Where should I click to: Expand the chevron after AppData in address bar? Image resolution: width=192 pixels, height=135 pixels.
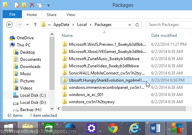[x=73, y=25]
